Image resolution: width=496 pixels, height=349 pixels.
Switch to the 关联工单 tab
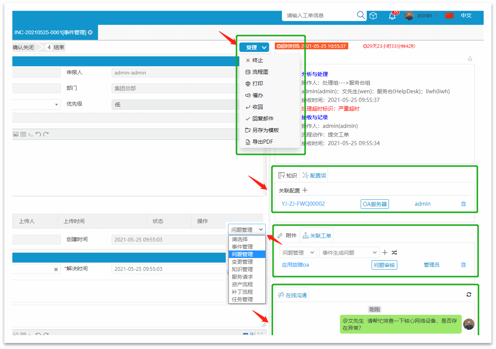(x=317, y=236)
